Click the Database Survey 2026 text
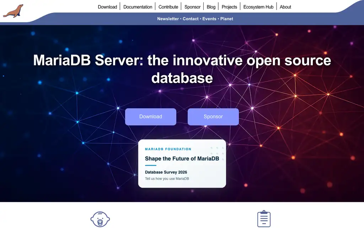364x228 pixels. coord(166,172)
